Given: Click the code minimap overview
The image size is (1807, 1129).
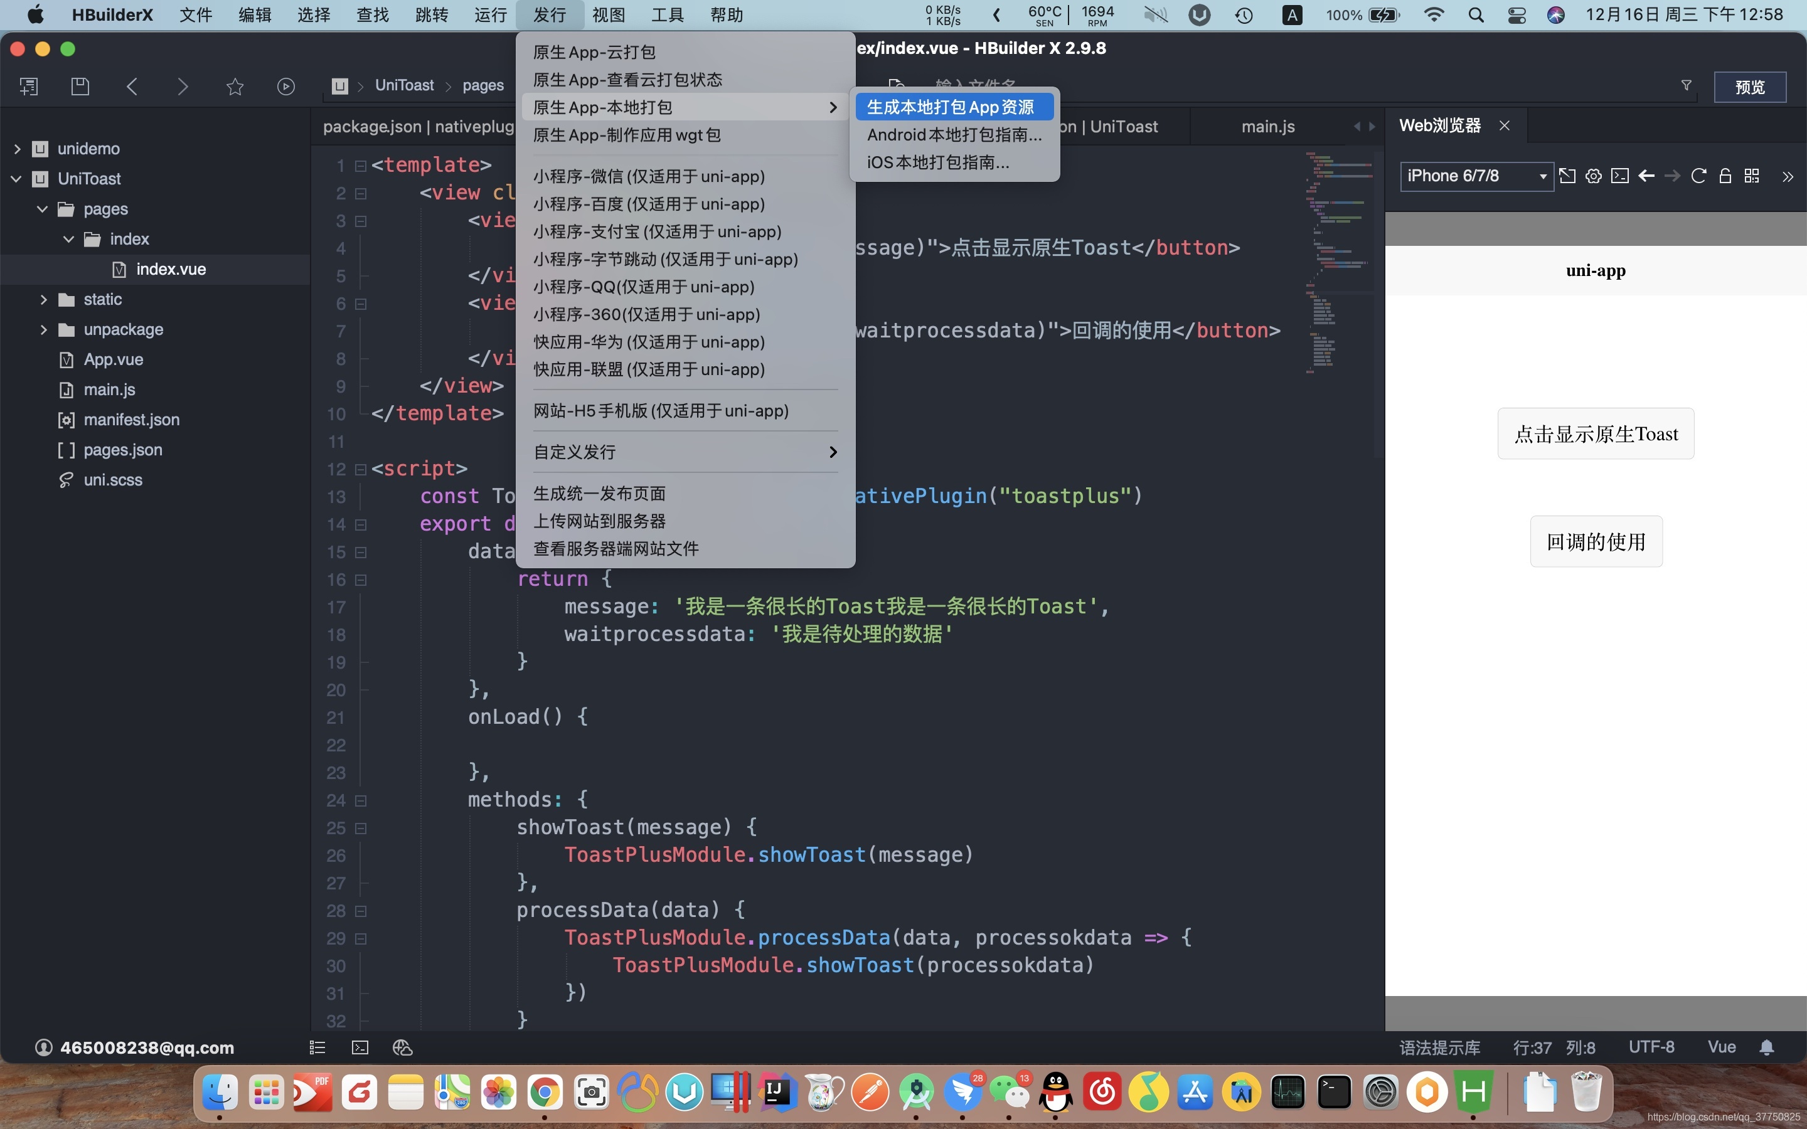Looking at the screenshot, I should click(1340, 262).
